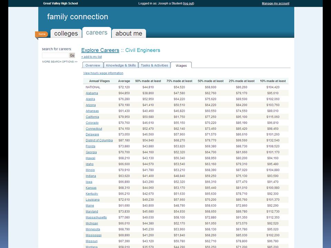The width and height of the screenshot is (331, 248).
Task: Click the log out link
Action: (189, 3)
